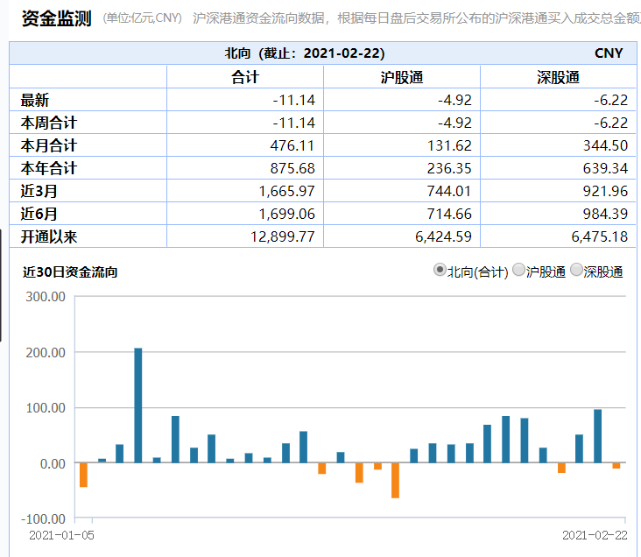Click the 近6月 row label
The height and width of the screenshot is (557, 641).
pyautogui.click(x=39, y=214)
